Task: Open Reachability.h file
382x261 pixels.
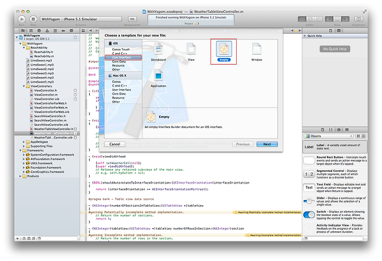Action: click(x=44, y=52)
